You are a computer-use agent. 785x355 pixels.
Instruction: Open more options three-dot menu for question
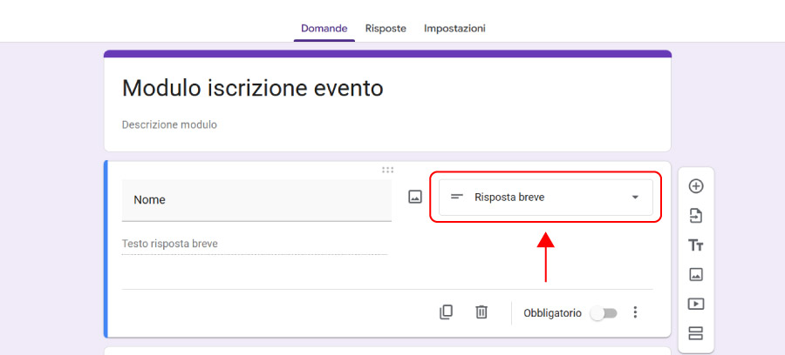(x=635, y=312)
